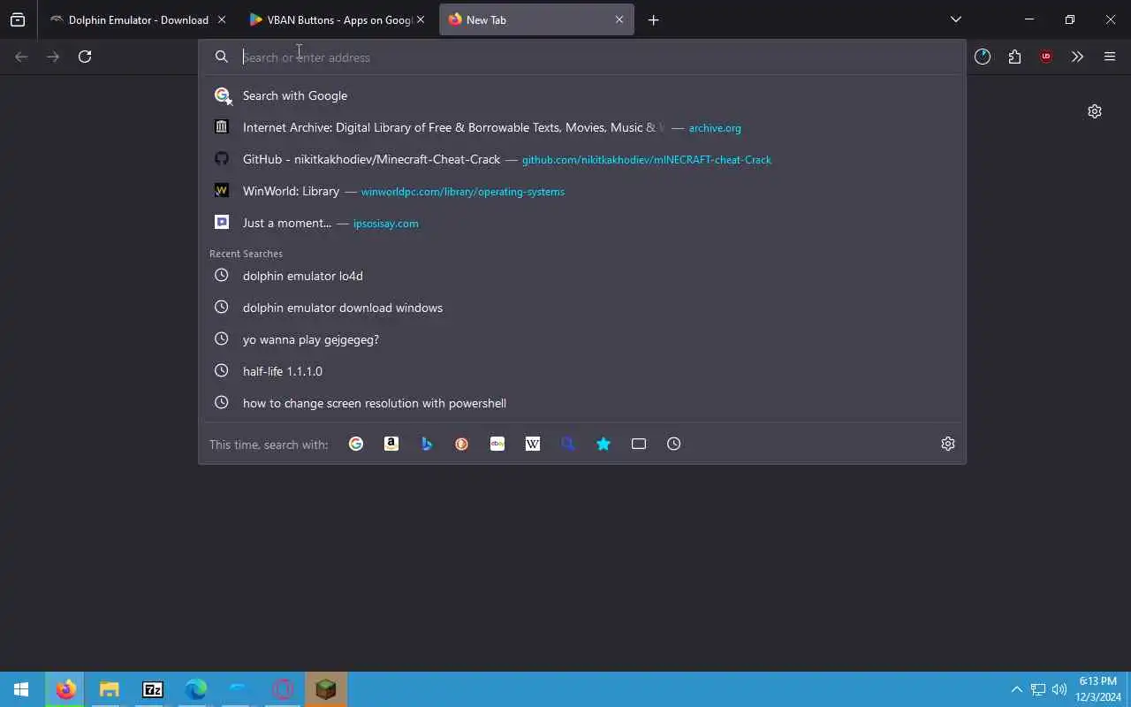Show more tools overflow chevrons
Image resolution: width=1131 pixels, height=707 pixels.
point(1077,57)
